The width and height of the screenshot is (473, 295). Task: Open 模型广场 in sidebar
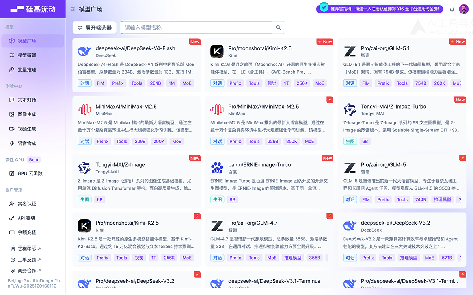(x=33, y=41)
